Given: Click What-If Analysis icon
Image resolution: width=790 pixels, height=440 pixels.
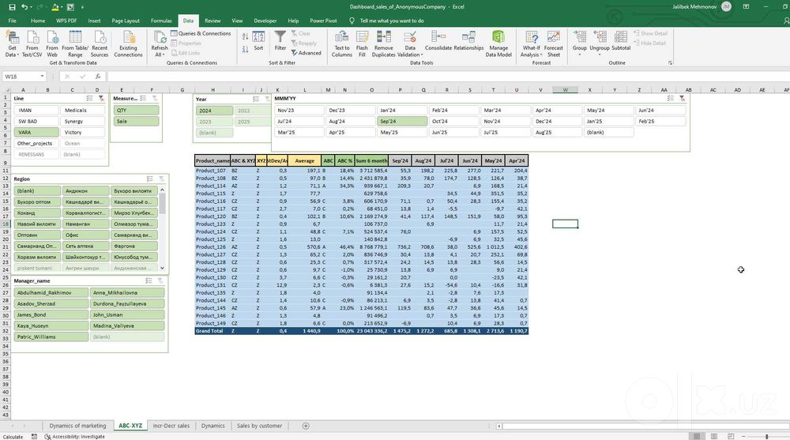Looking at the screenshot, I should pyautogui.click(x=532, y=38).
